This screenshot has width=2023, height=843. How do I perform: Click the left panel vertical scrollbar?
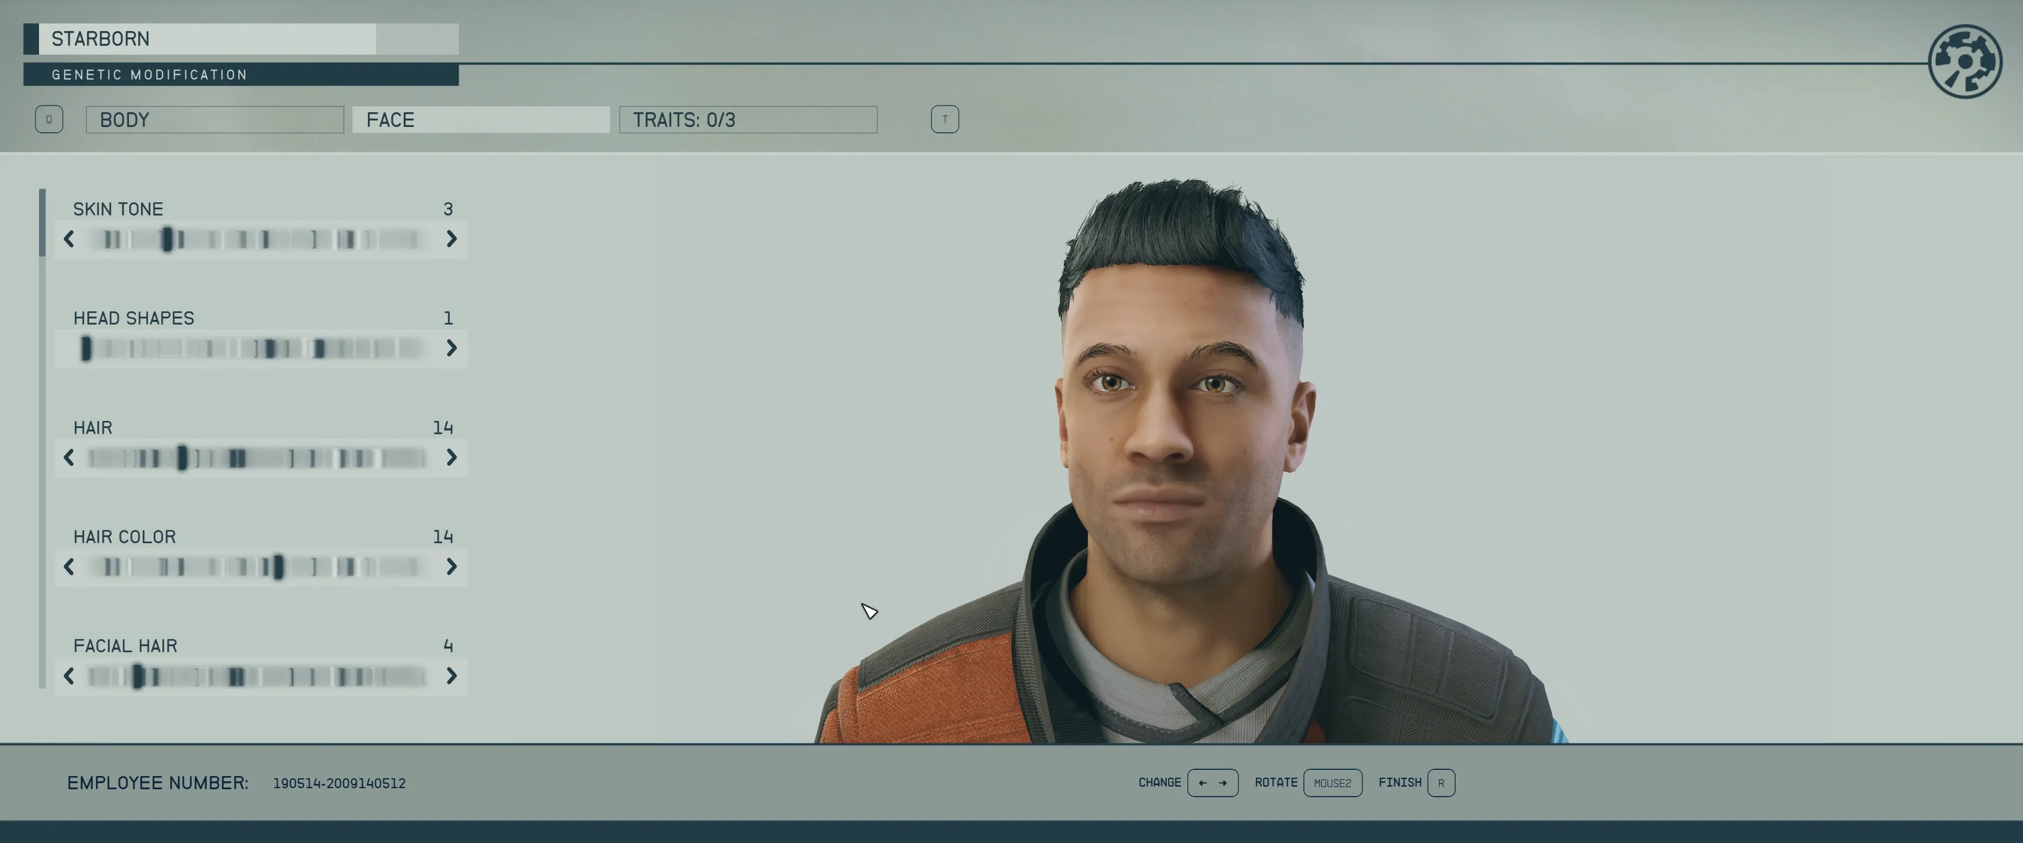pos(42,223)
